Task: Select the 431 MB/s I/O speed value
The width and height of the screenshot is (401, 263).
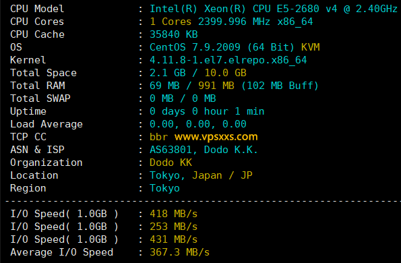Action: [x=174, y=239]
